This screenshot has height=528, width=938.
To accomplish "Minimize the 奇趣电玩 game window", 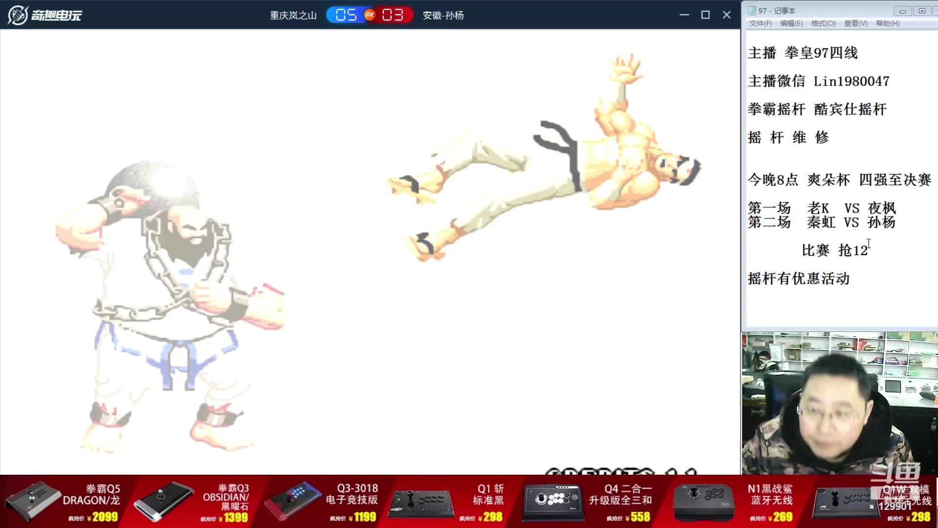I will (x=684, y=15).
